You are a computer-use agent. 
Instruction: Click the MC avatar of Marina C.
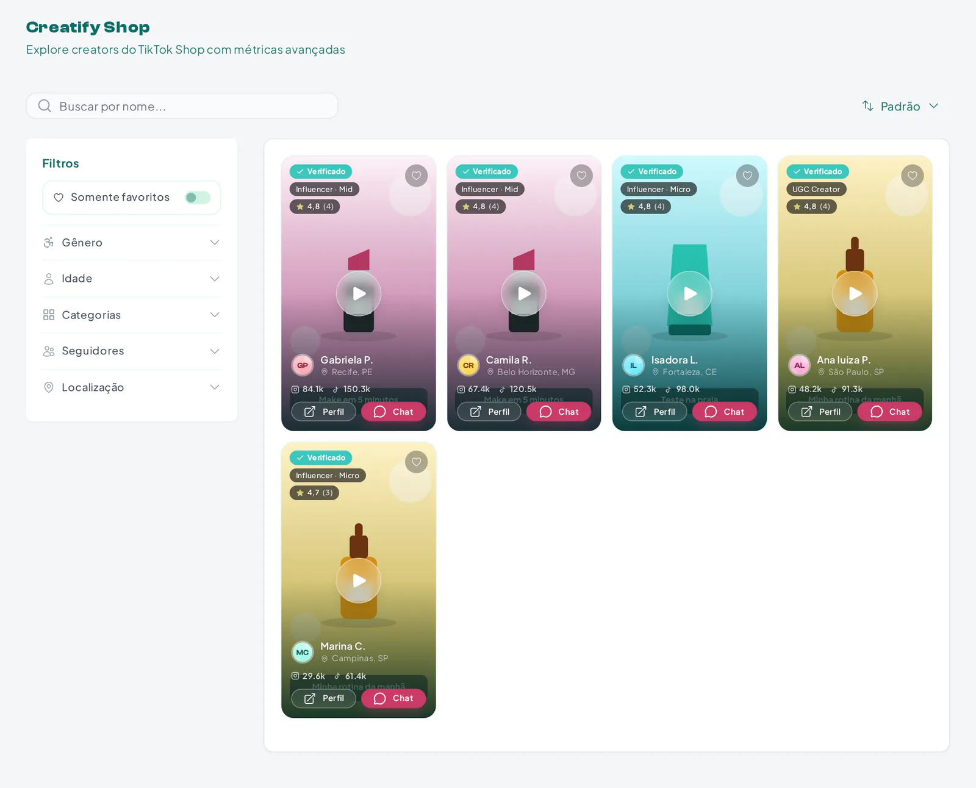303,652
